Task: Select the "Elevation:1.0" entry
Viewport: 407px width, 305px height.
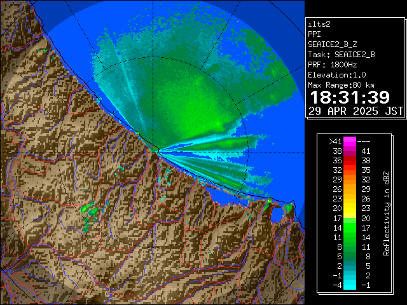Action: click(337, 75)
